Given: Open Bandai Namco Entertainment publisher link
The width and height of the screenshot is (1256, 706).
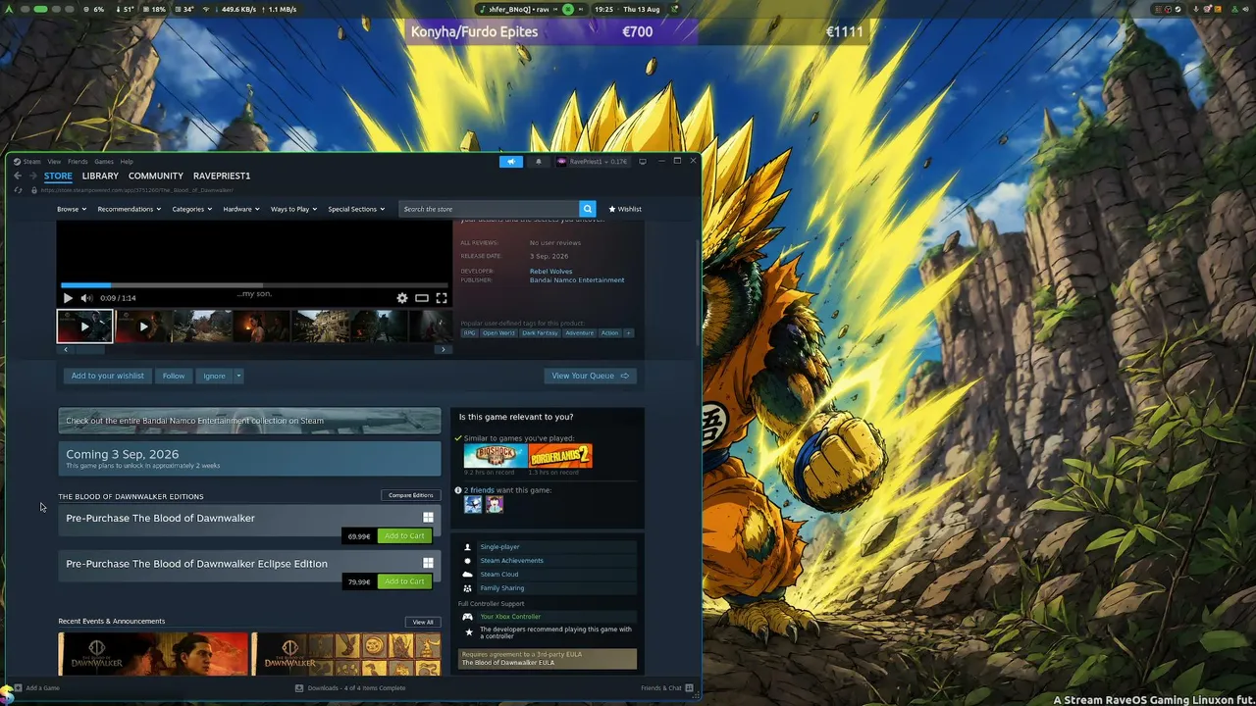Looking at the screenshot, I should coord(577,280).
